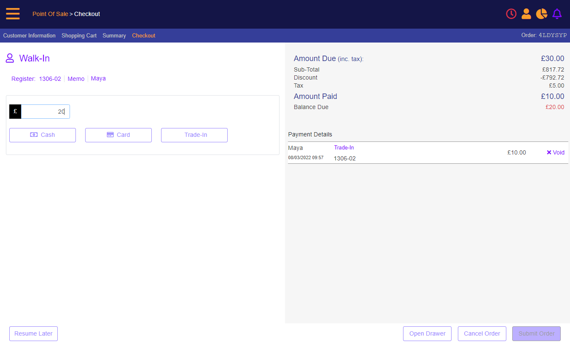This screenshot has width=570, height=344.
Task: Click Submit Order button
Action: 537,333
